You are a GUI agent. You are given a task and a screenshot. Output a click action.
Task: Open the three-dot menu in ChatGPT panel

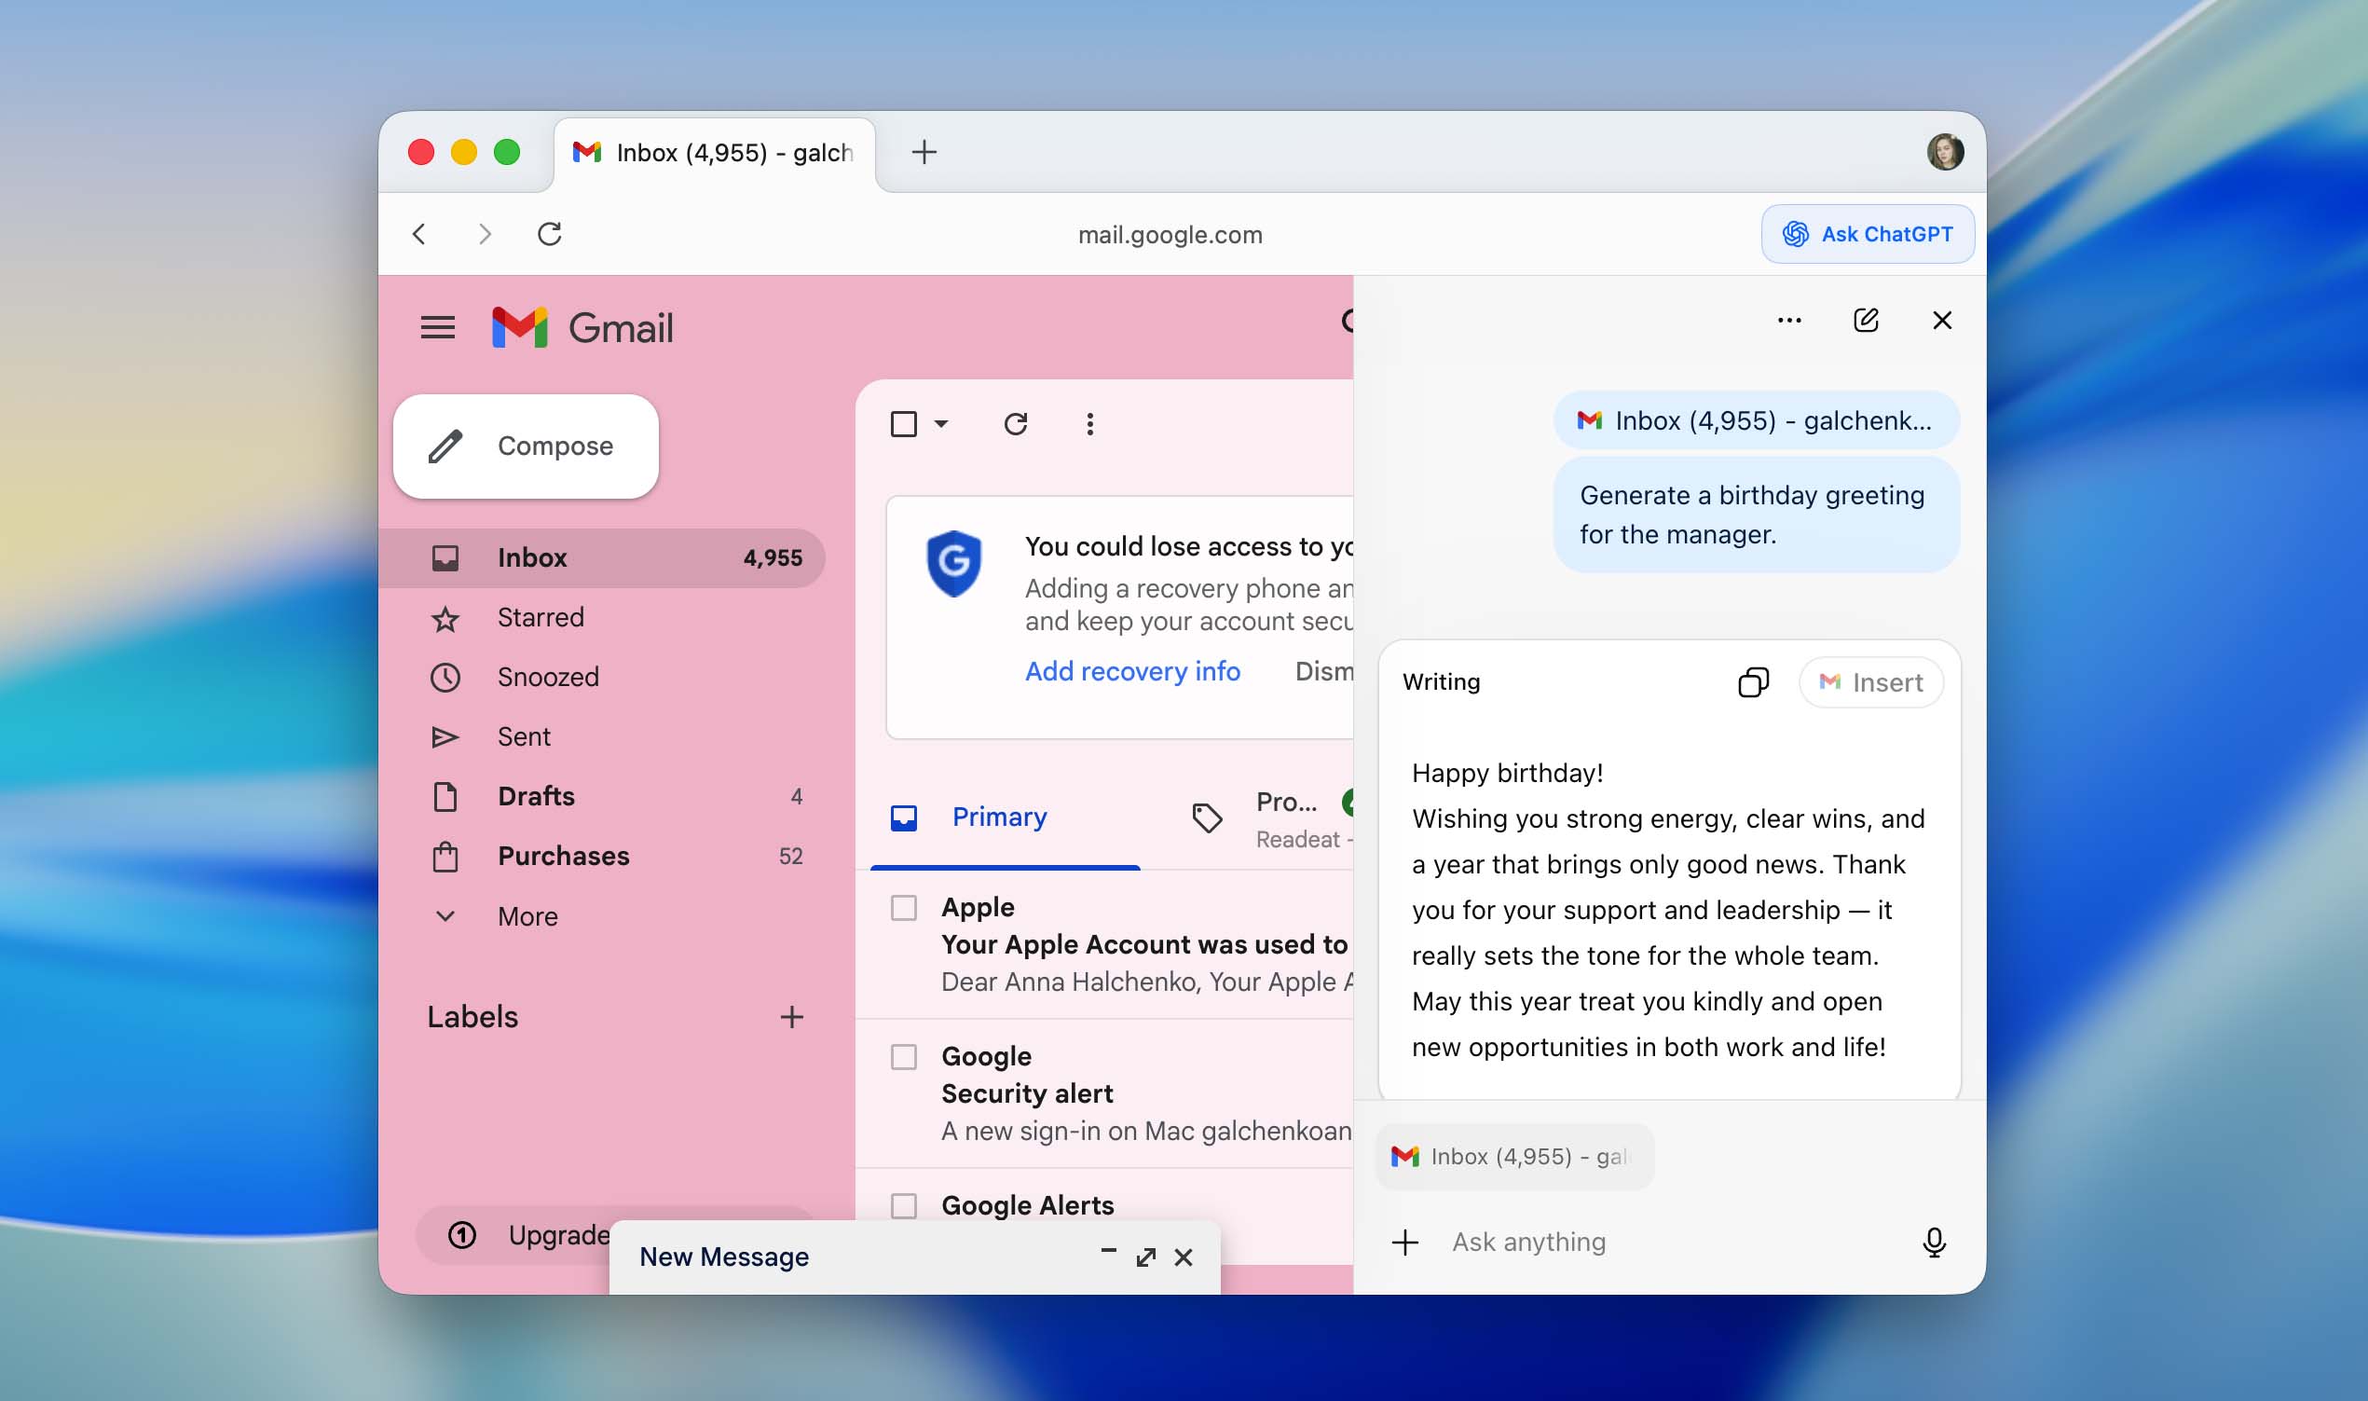coord(1788,320)
